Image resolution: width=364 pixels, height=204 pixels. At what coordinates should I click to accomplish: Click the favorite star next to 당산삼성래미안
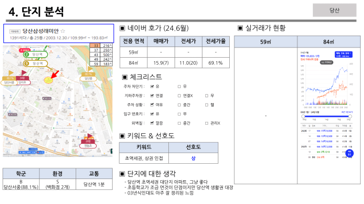(x=63, y=31)
